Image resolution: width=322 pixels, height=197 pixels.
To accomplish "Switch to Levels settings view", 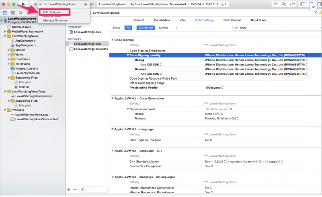I will 163,27.
